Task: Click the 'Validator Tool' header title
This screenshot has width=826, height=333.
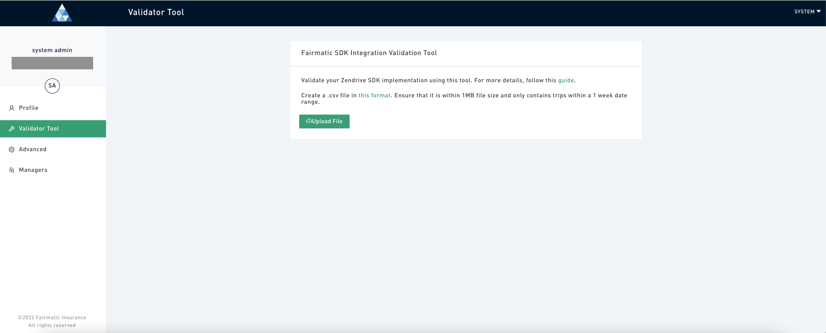Action: (156, 12)
